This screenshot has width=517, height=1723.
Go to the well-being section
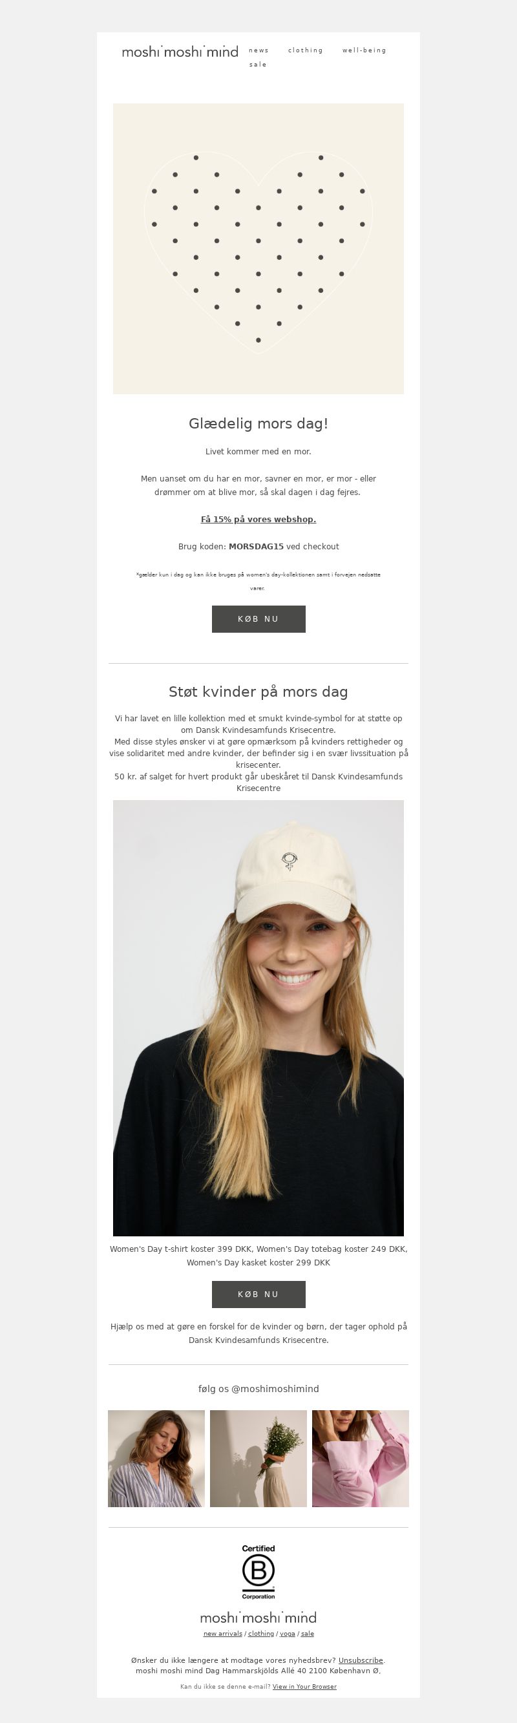point(364,50)
